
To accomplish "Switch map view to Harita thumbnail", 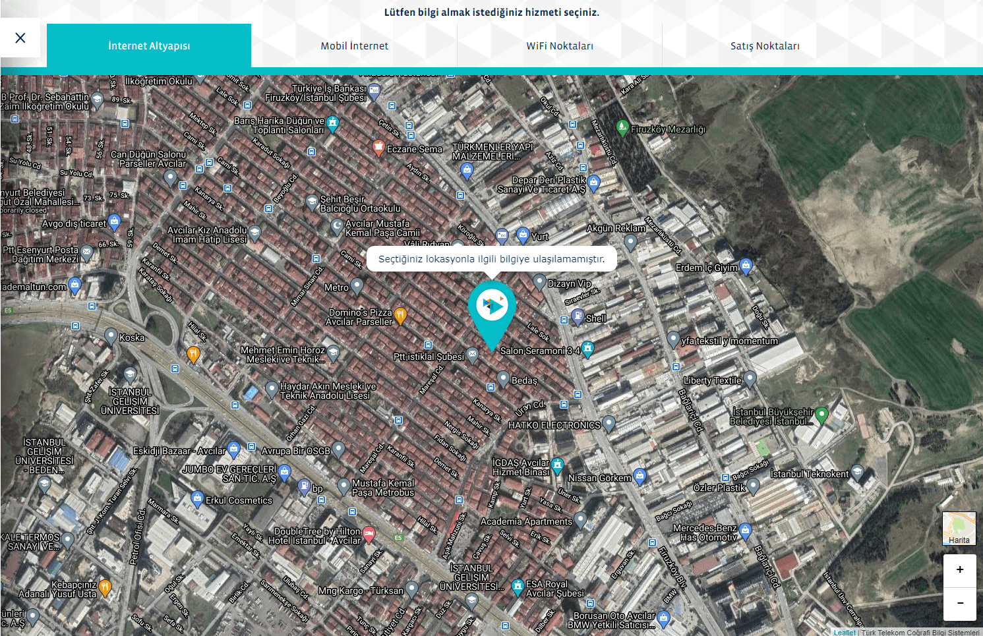I will 959,529.
